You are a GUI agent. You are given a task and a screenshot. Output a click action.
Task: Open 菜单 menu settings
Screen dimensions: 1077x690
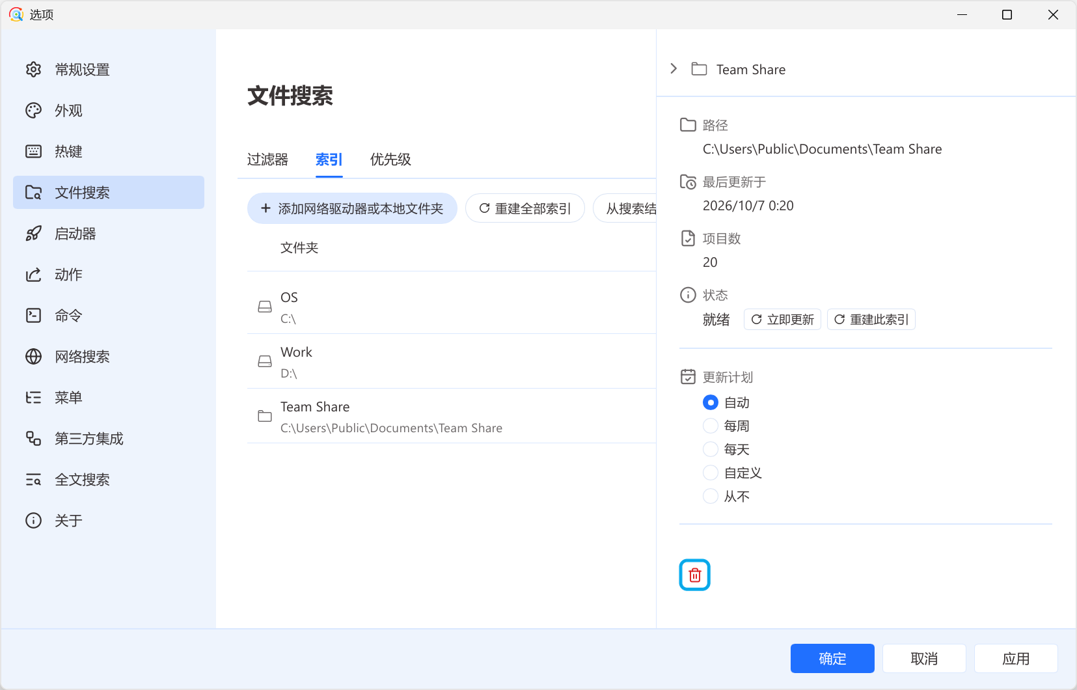[x=109, y=398]
